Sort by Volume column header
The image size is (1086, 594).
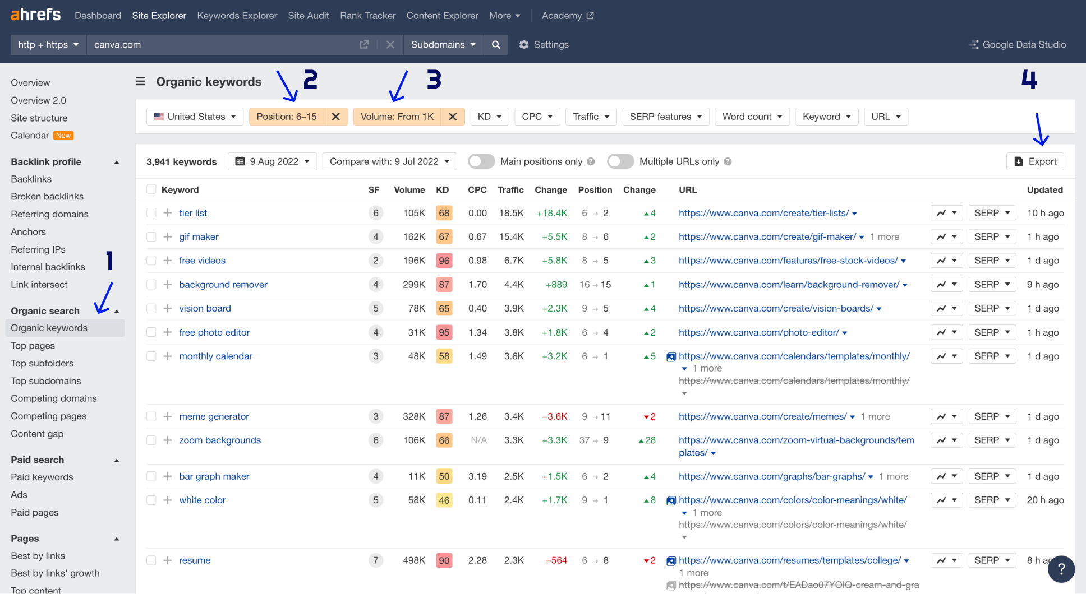(409, 190)
